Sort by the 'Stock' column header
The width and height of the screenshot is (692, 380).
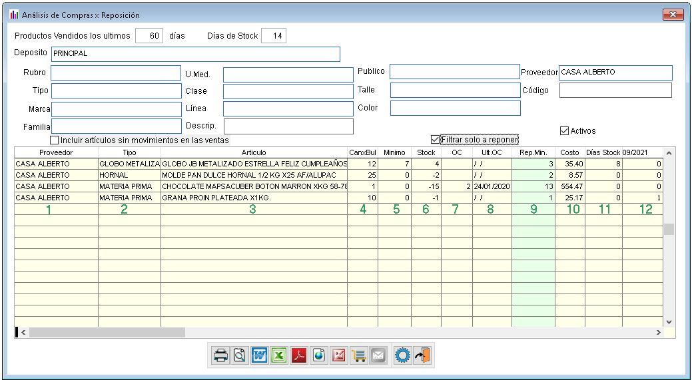(x=426, y=152)
